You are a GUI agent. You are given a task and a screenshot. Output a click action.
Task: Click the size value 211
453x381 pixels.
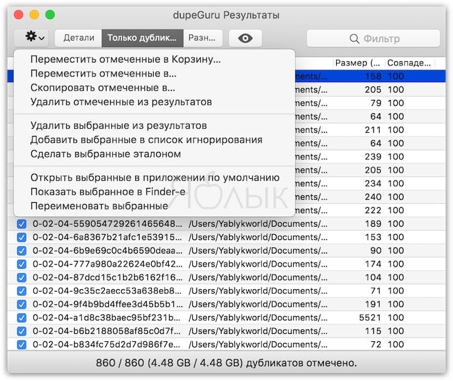pyautogui.click(x=373, y=130)
